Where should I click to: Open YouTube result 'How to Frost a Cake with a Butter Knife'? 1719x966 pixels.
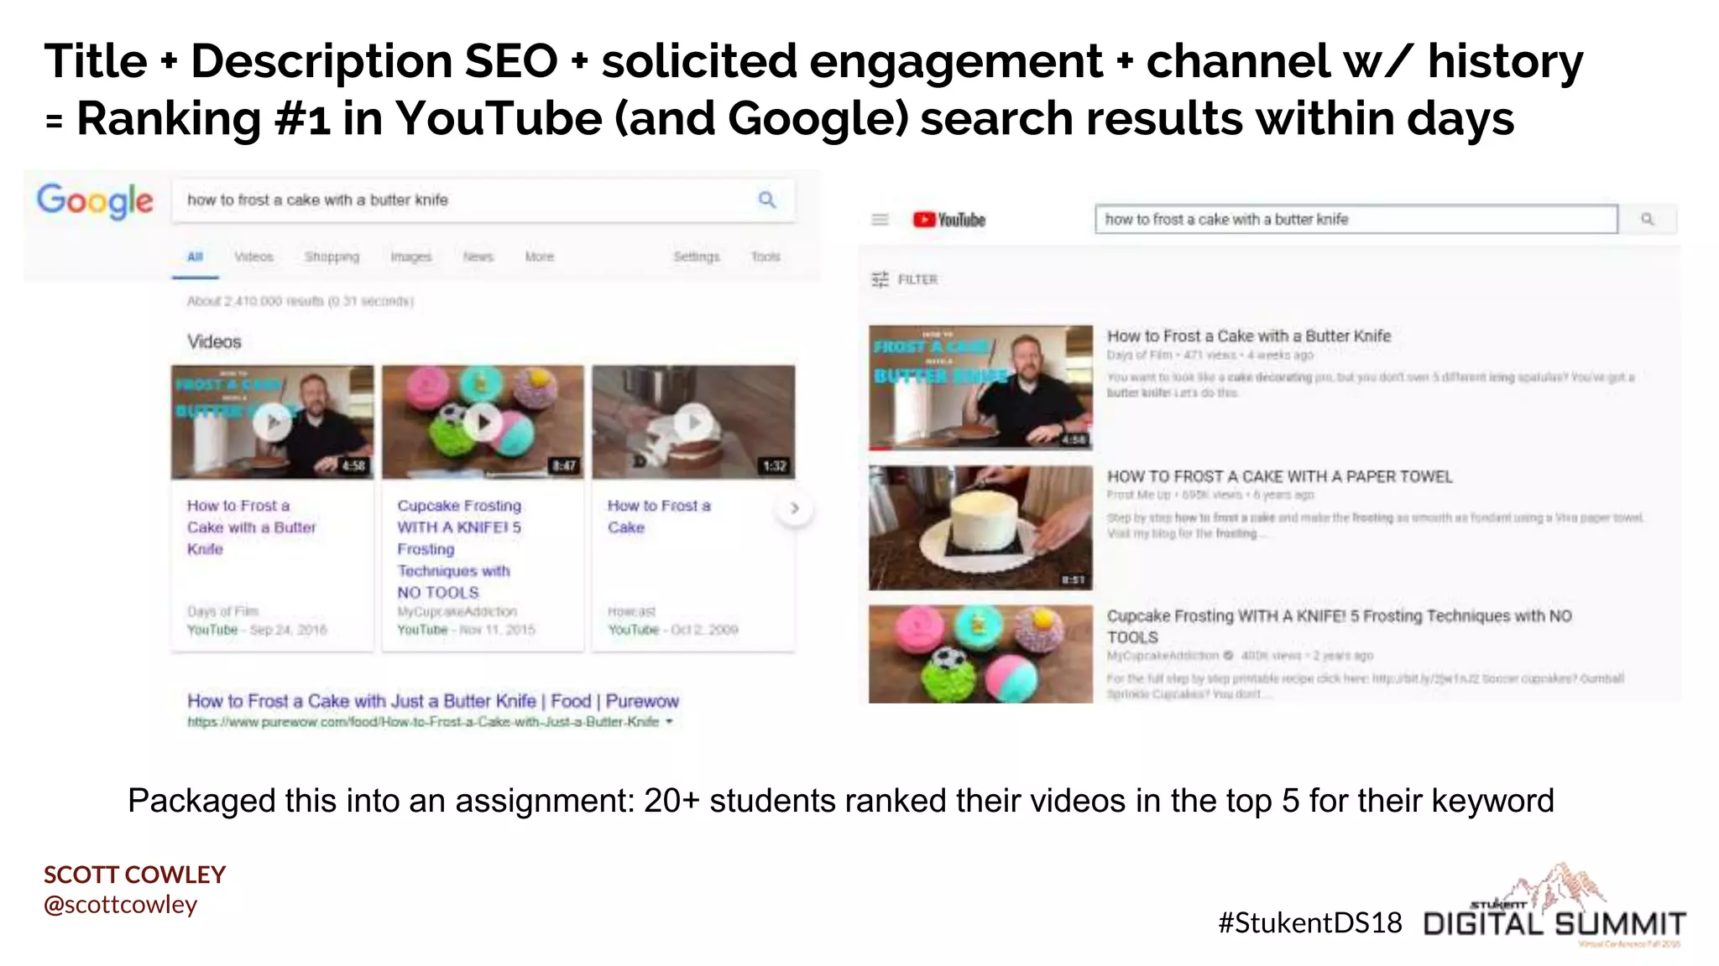click(1249, 336)
